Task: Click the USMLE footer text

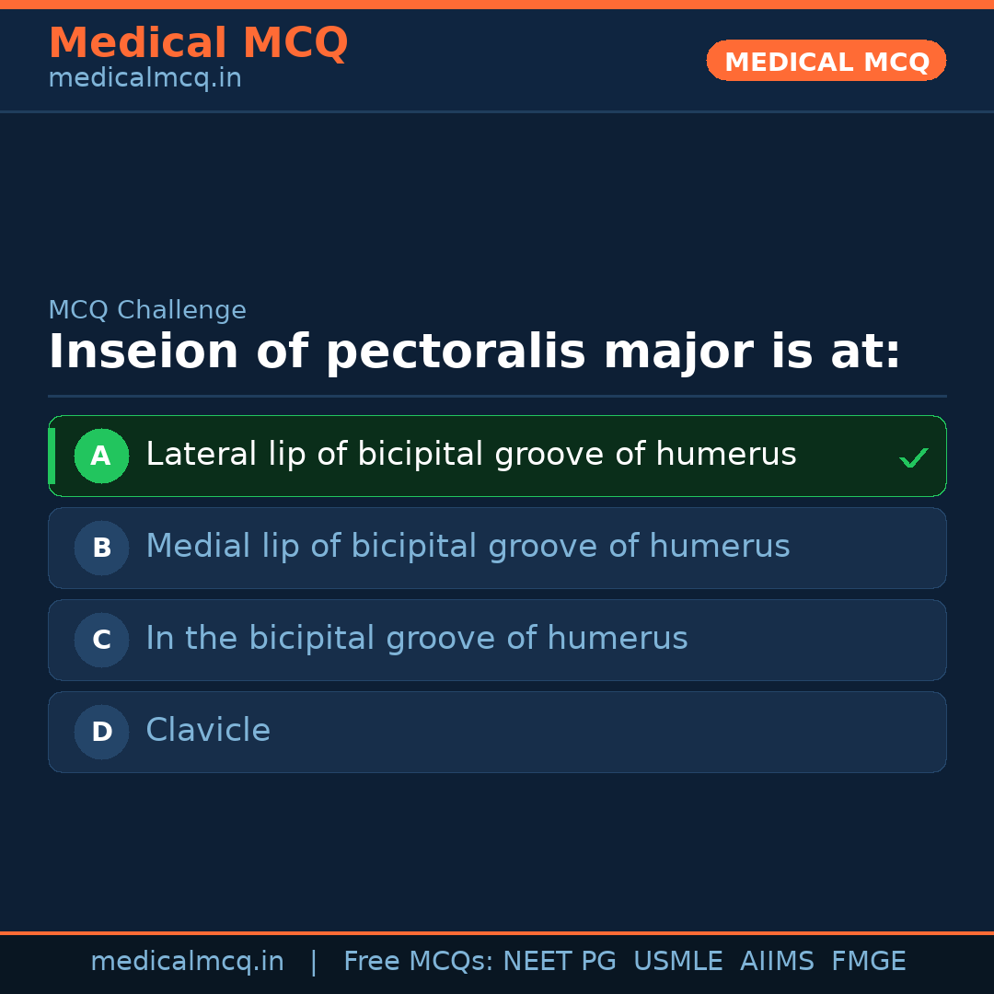Action: pyautogui.click(x=677, y=962)
